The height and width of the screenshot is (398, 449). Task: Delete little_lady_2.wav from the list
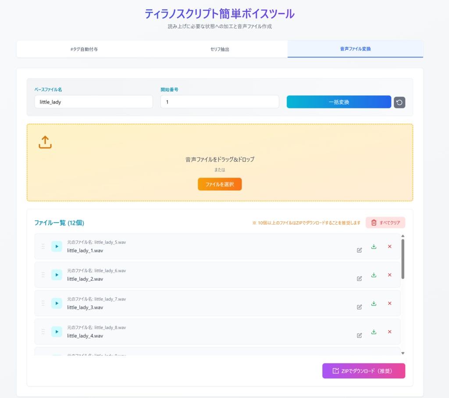click(x=389, y=275)
